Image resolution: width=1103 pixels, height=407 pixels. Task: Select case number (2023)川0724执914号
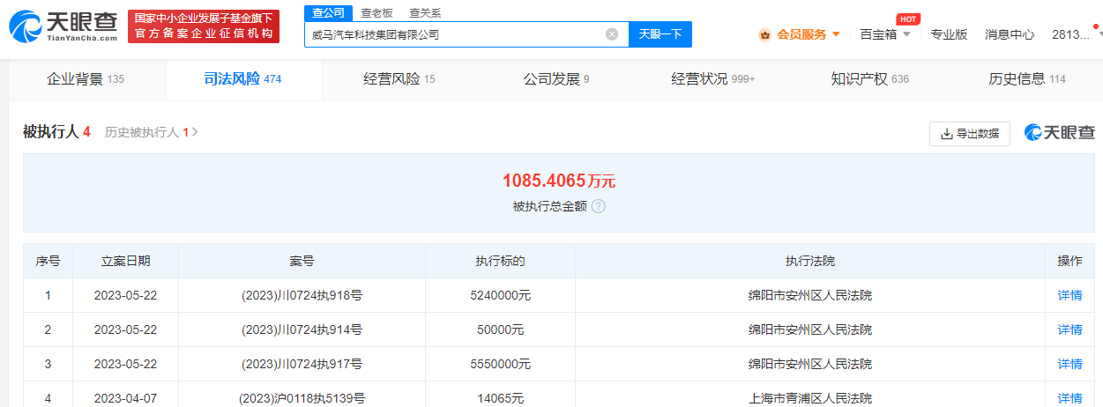tap(302, 329)
